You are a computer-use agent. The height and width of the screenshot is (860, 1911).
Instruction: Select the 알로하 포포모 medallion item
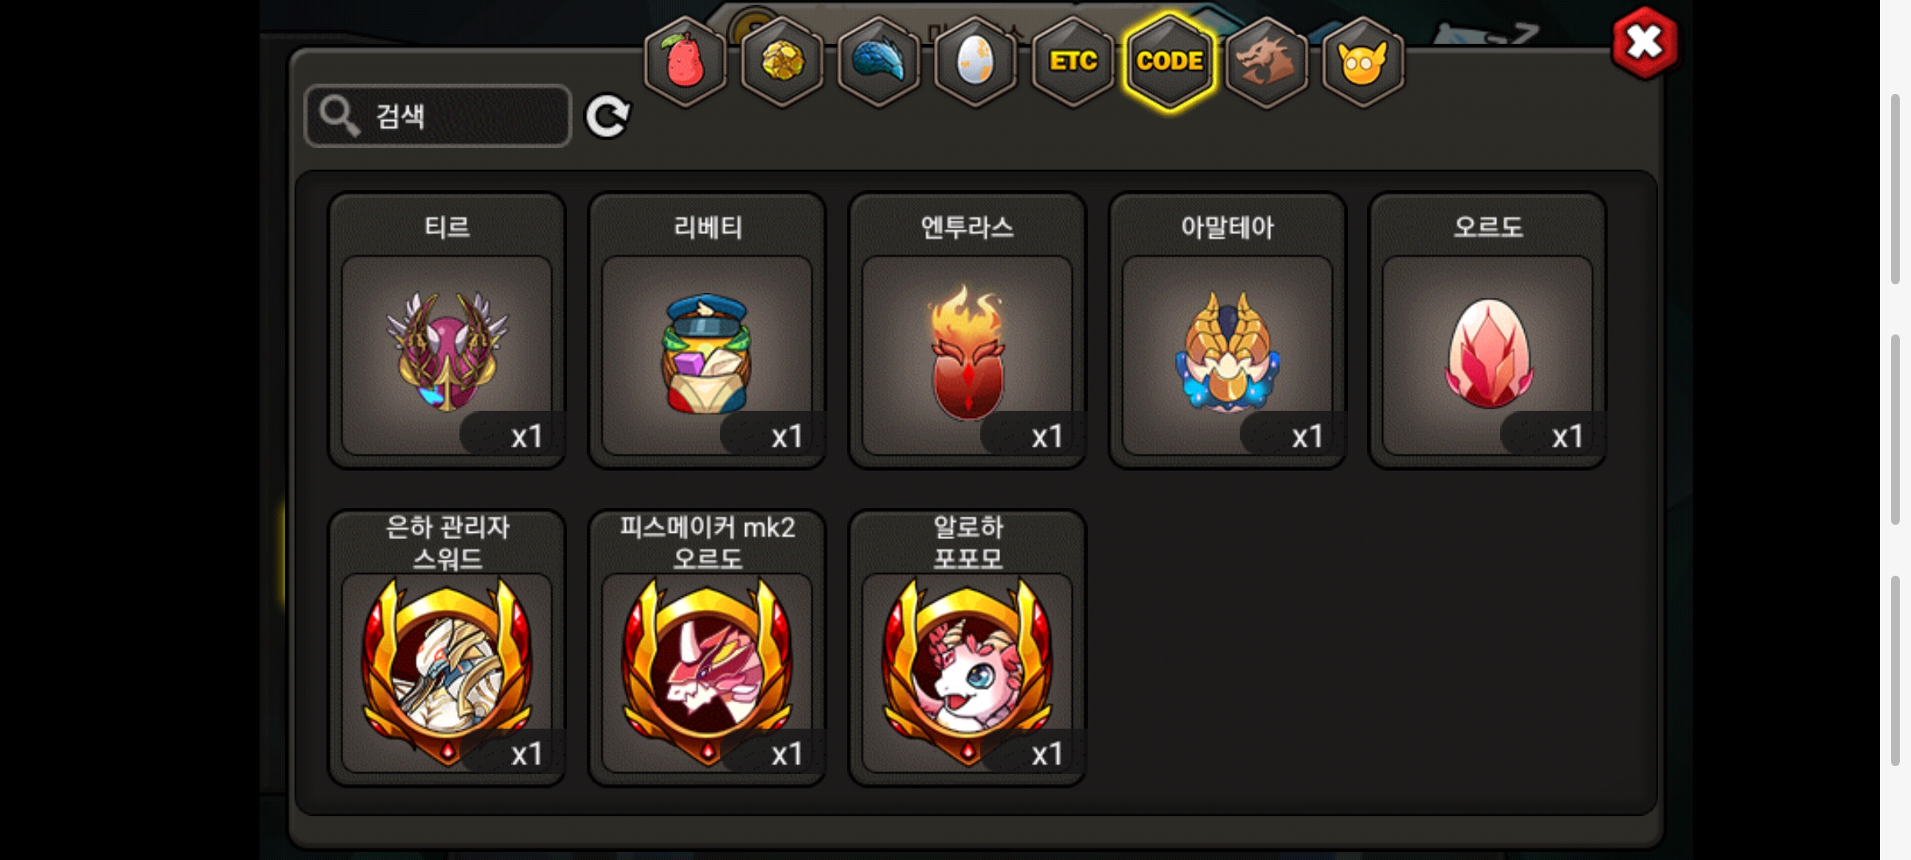click(967, 648)
